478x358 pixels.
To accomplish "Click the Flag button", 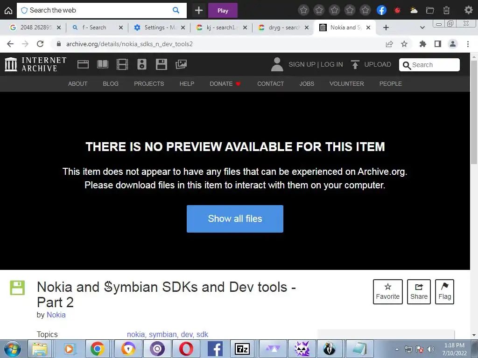I will [444, 292].
